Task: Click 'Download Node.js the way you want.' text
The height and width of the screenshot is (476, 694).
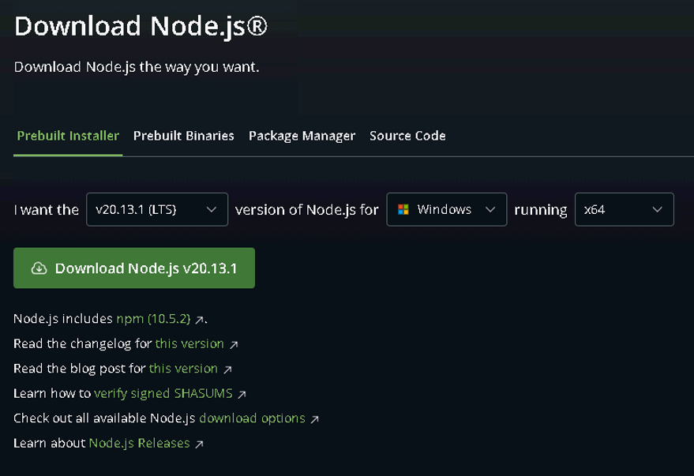Action: pyautogui.click(x=137, y=67)
